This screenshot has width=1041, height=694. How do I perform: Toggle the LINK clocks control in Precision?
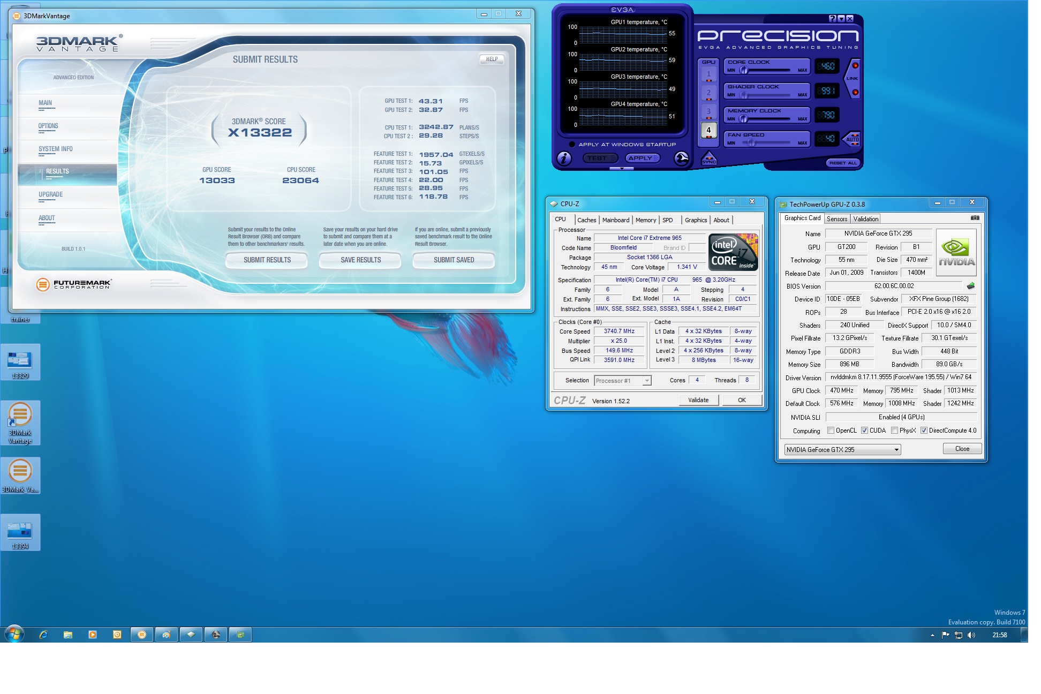851,79
